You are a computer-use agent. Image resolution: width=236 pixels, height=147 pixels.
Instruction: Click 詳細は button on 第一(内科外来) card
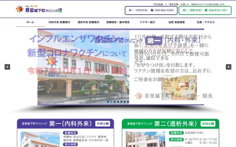(103, 123)
